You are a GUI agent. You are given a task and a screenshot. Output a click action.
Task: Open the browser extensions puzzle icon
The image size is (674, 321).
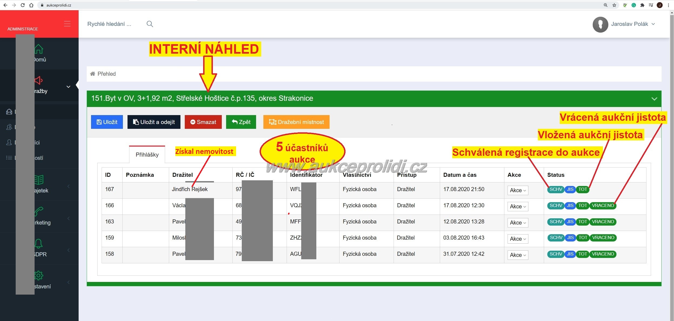click(642, 5)
